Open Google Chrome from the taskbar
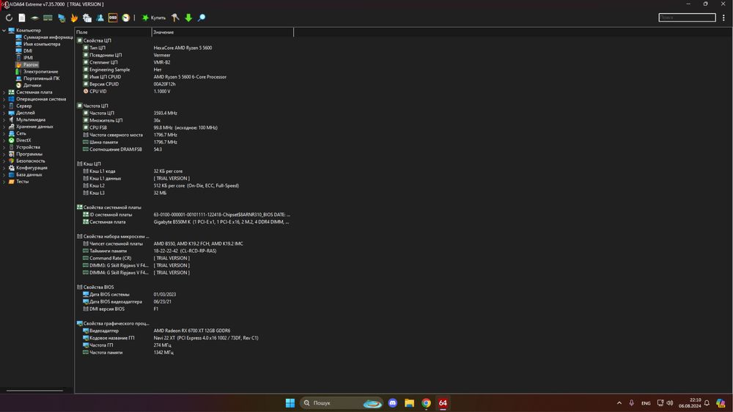 (x=426, y=402)
